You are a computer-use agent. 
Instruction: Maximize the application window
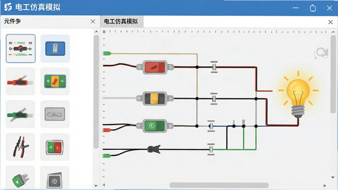click(x=313, y=8)
